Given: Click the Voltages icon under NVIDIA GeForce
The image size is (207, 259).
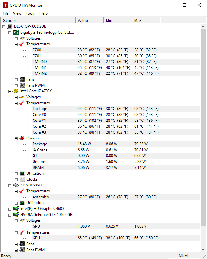Looking at the screenshot, I should click(22, 220).
